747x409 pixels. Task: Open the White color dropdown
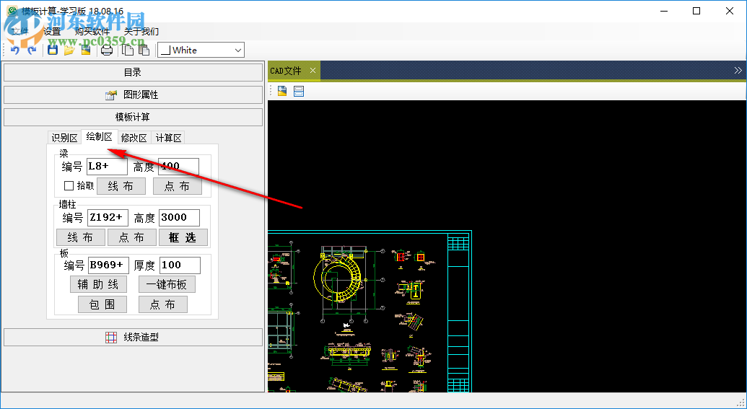[201, 50]
